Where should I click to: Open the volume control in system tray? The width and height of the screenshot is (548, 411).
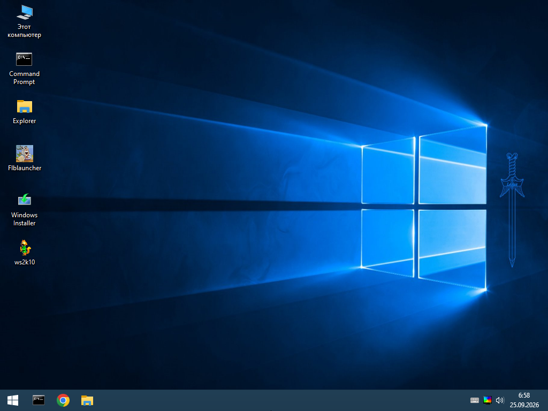(x=500, y=400)
